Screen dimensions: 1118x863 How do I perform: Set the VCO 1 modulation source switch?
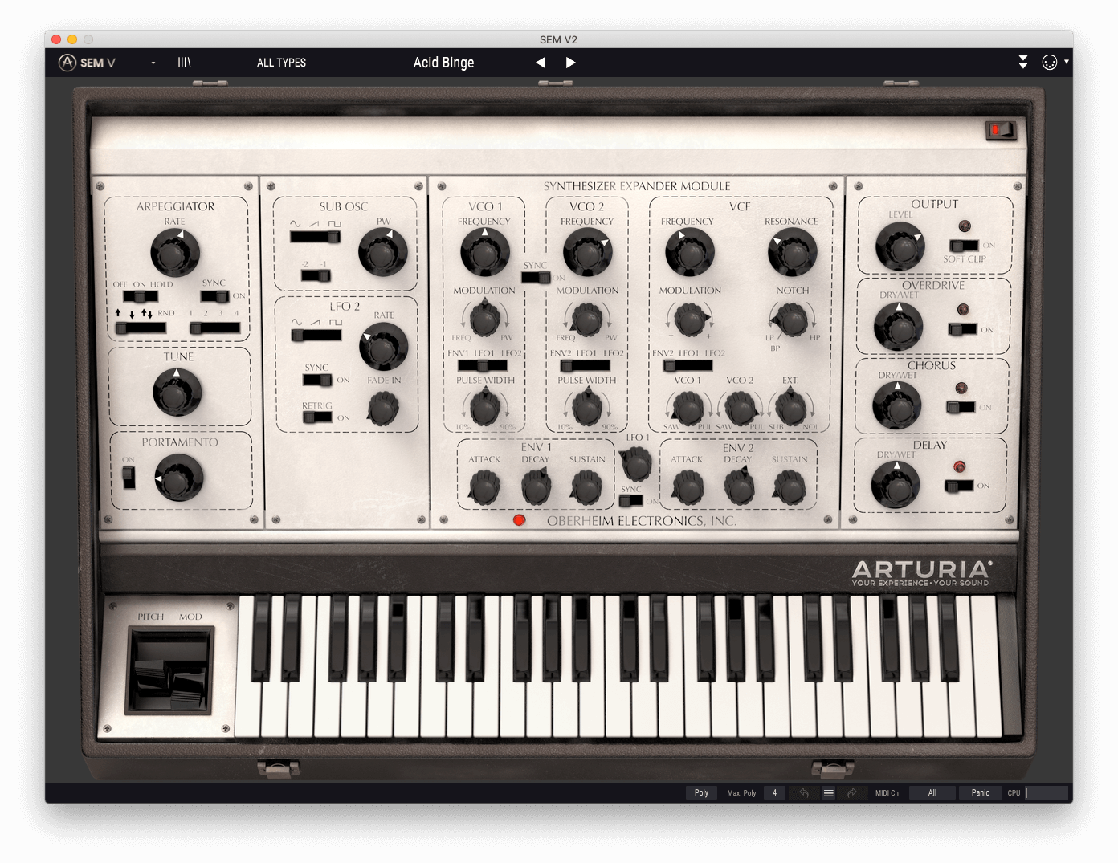click(x=483, y=365)
